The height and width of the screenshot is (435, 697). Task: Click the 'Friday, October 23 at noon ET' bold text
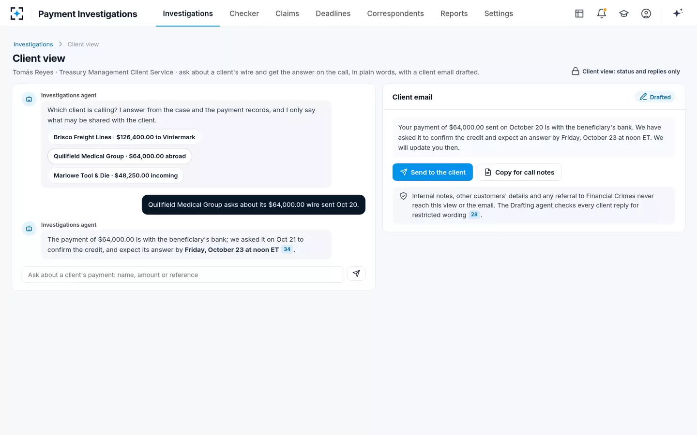tap(232, 250)
